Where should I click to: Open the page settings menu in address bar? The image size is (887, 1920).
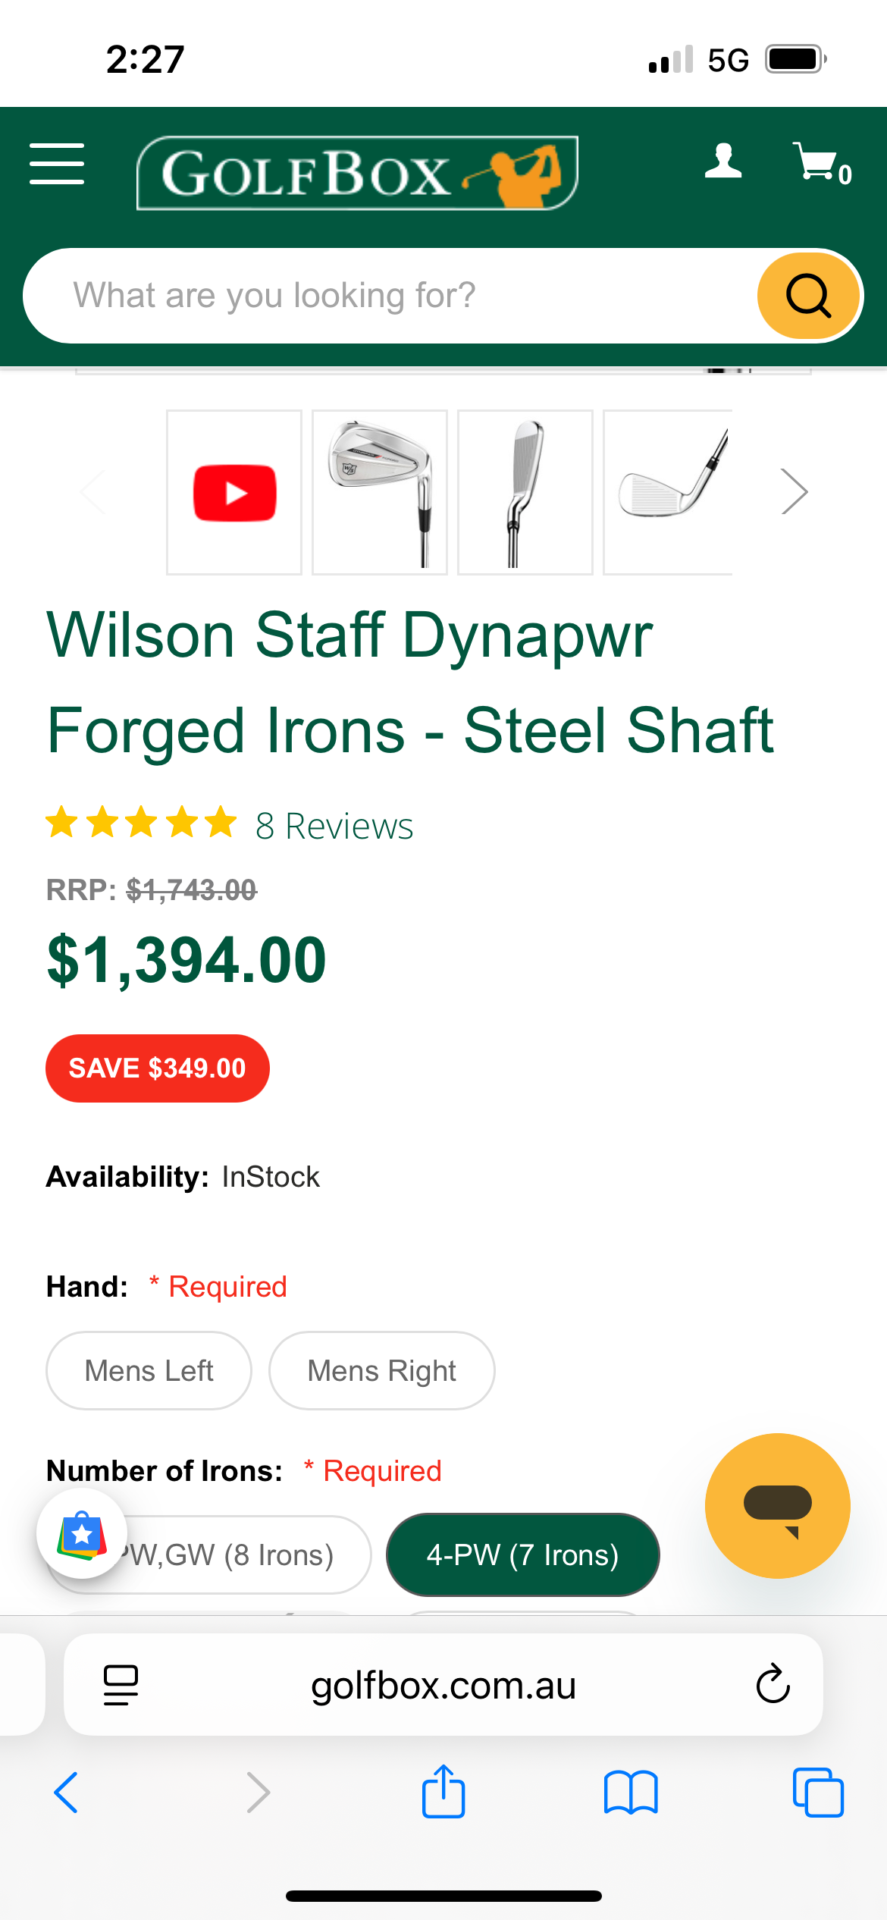pyautogui.click(x=121, y=1684)
